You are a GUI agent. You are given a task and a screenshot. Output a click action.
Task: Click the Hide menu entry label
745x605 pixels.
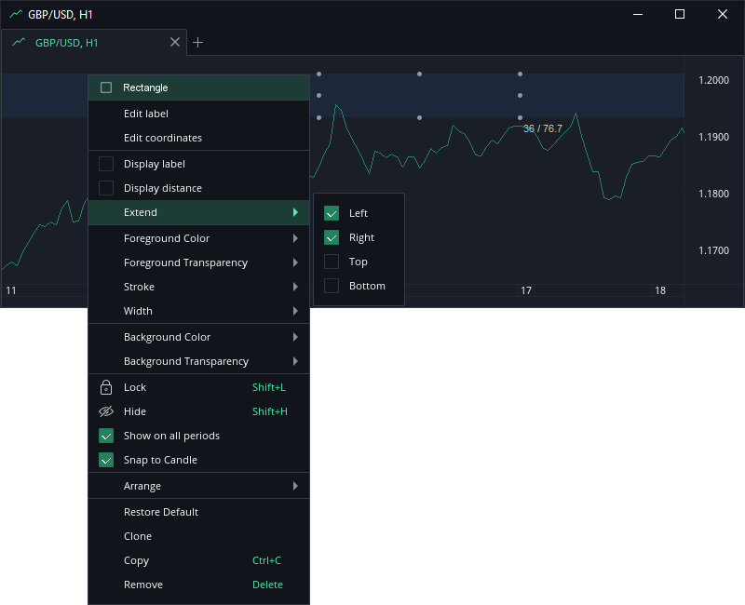[x=135, y=411]
